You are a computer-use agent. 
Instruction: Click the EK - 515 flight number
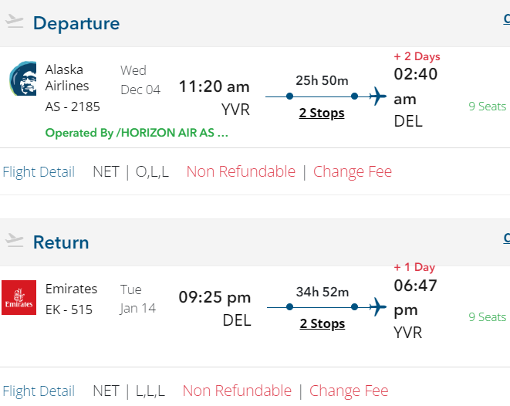pos(69,309)
